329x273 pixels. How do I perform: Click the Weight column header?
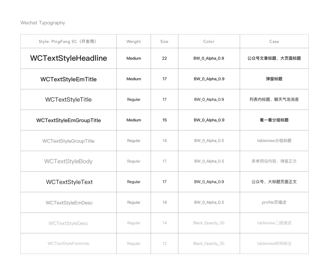point(134,41)
